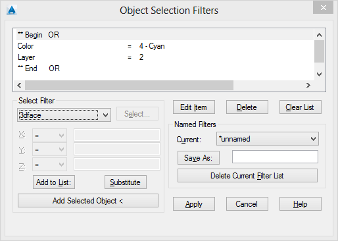Screen dimensions: 338x241
Task: Open the Y operator dropdown
Action: (x=49, y=149)
